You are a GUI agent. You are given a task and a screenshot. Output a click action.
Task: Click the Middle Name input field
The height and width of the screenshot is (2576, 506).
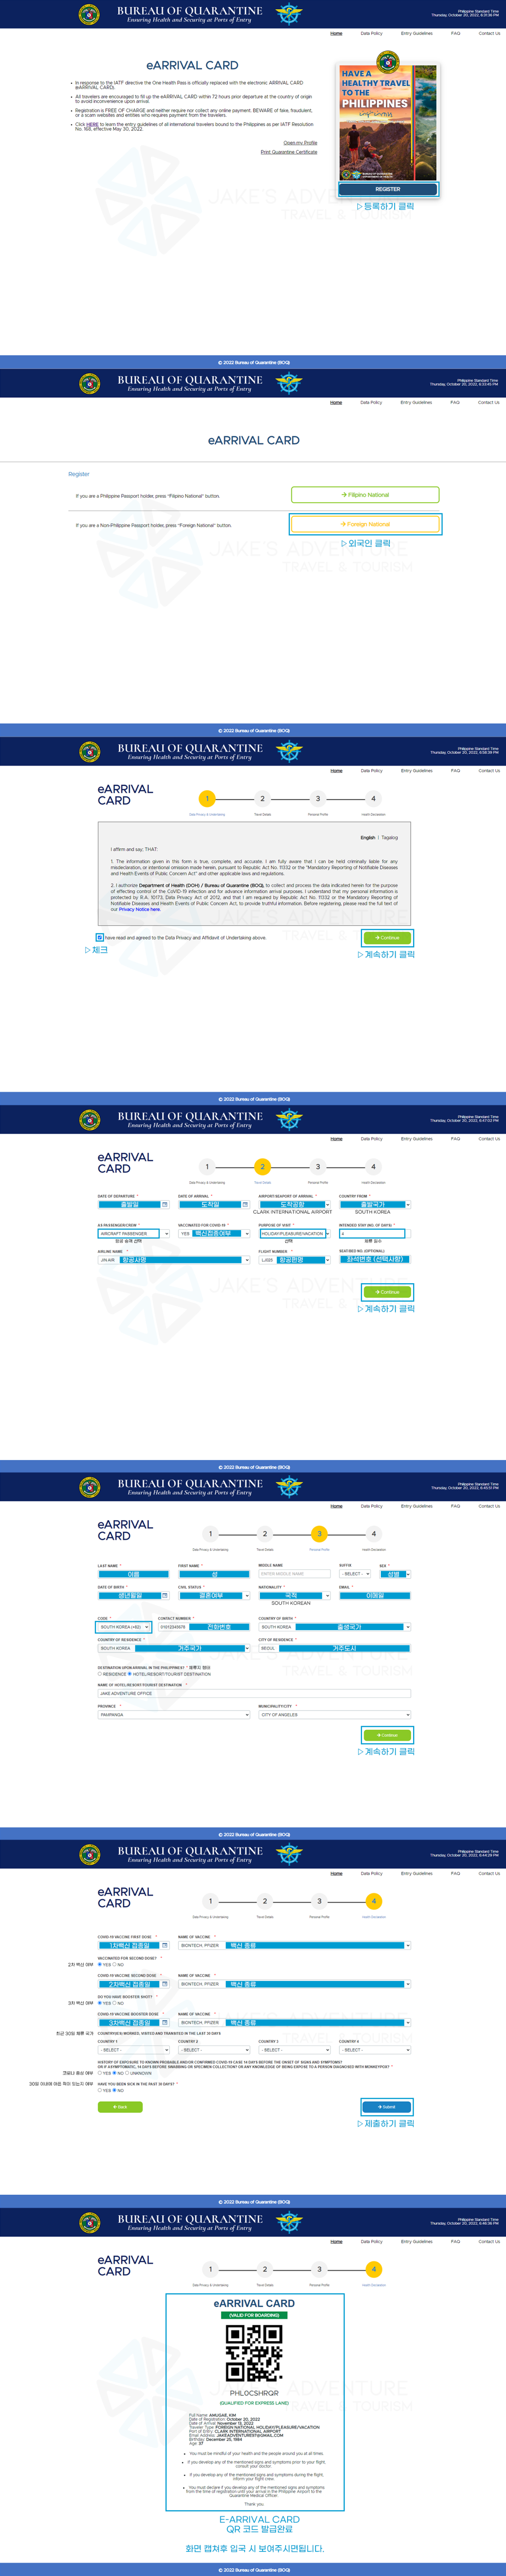coord(294,1574)
